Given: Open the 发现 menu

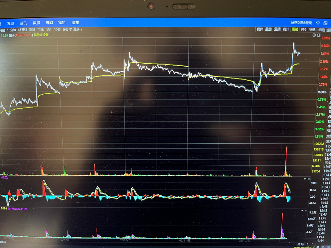Looking at the screenshot, I should (x=11, y=23).
